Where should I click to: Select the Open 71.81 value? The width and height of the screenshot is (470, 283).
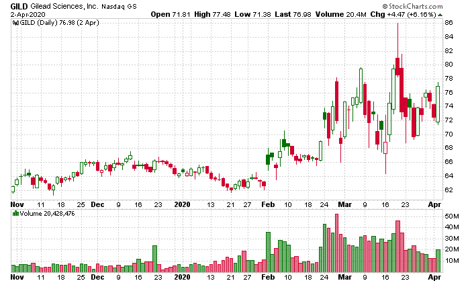[x=170, y=14]
